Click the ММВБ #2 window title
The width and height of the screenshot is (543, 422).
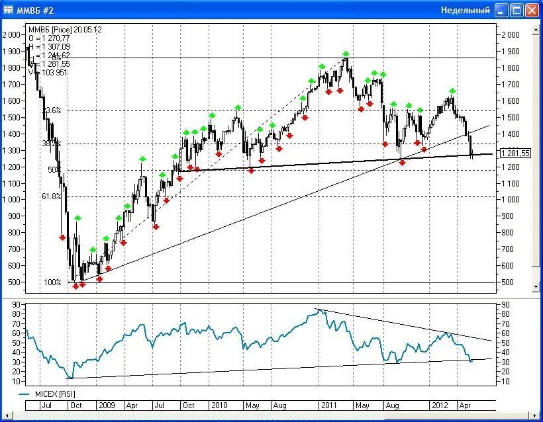(x=35, y=11)
